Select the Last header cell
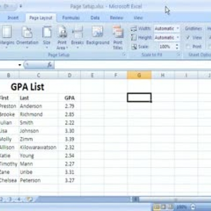Image resolution: width=211 pixels, height=211 pixels. pyautogui.click(x=38, y=98)
